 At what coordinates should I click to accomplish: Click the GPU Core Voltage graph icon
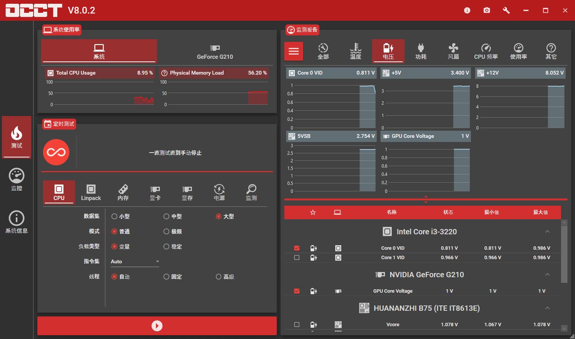click(386, 136)
